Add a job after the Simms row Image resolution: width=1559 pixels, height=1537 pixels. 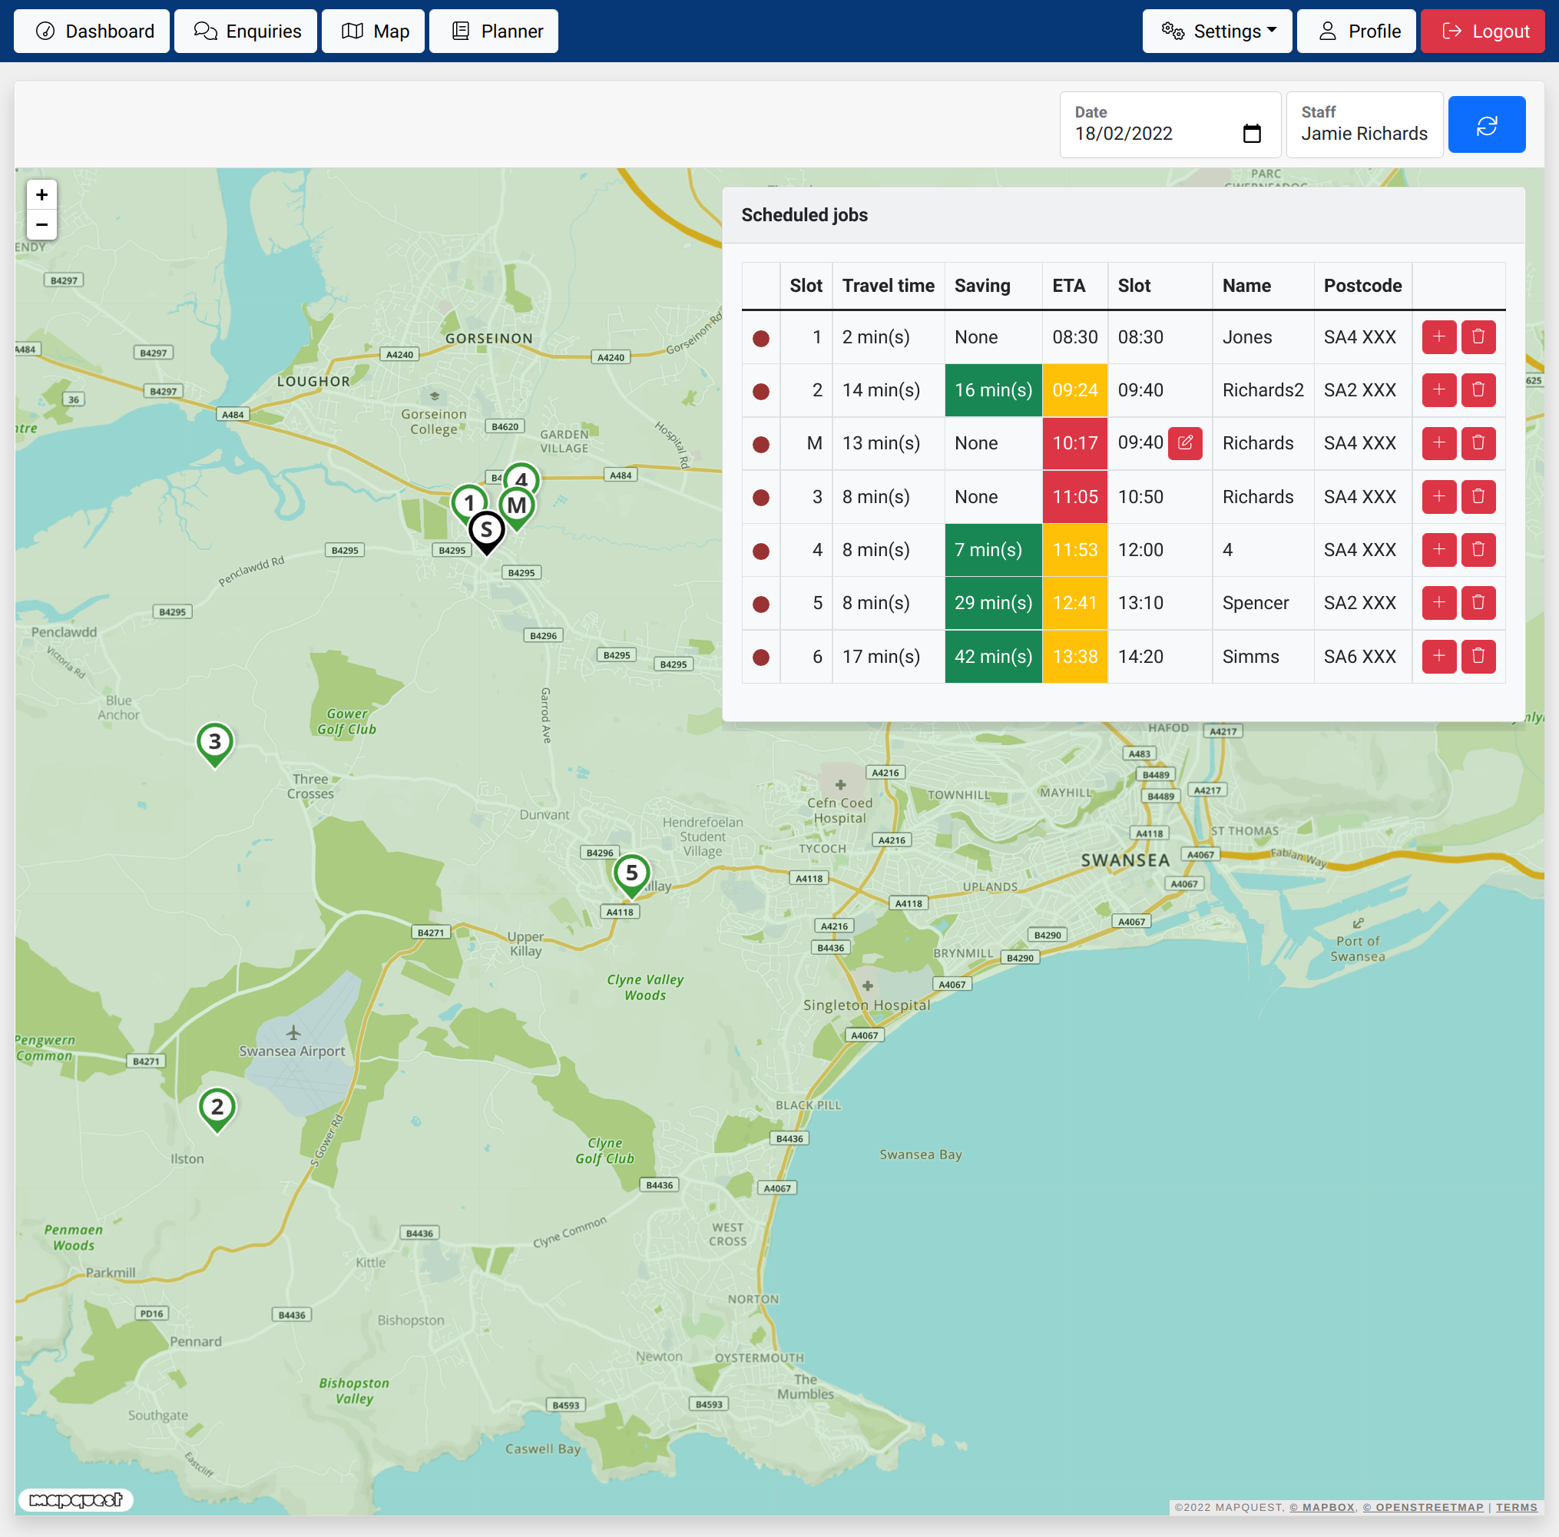coord(1438,656)
